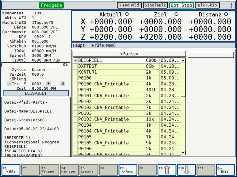Screen dimensions: 237x177
Task: Click the F3 Voriger softkey
Action: (x=50, y=170)
